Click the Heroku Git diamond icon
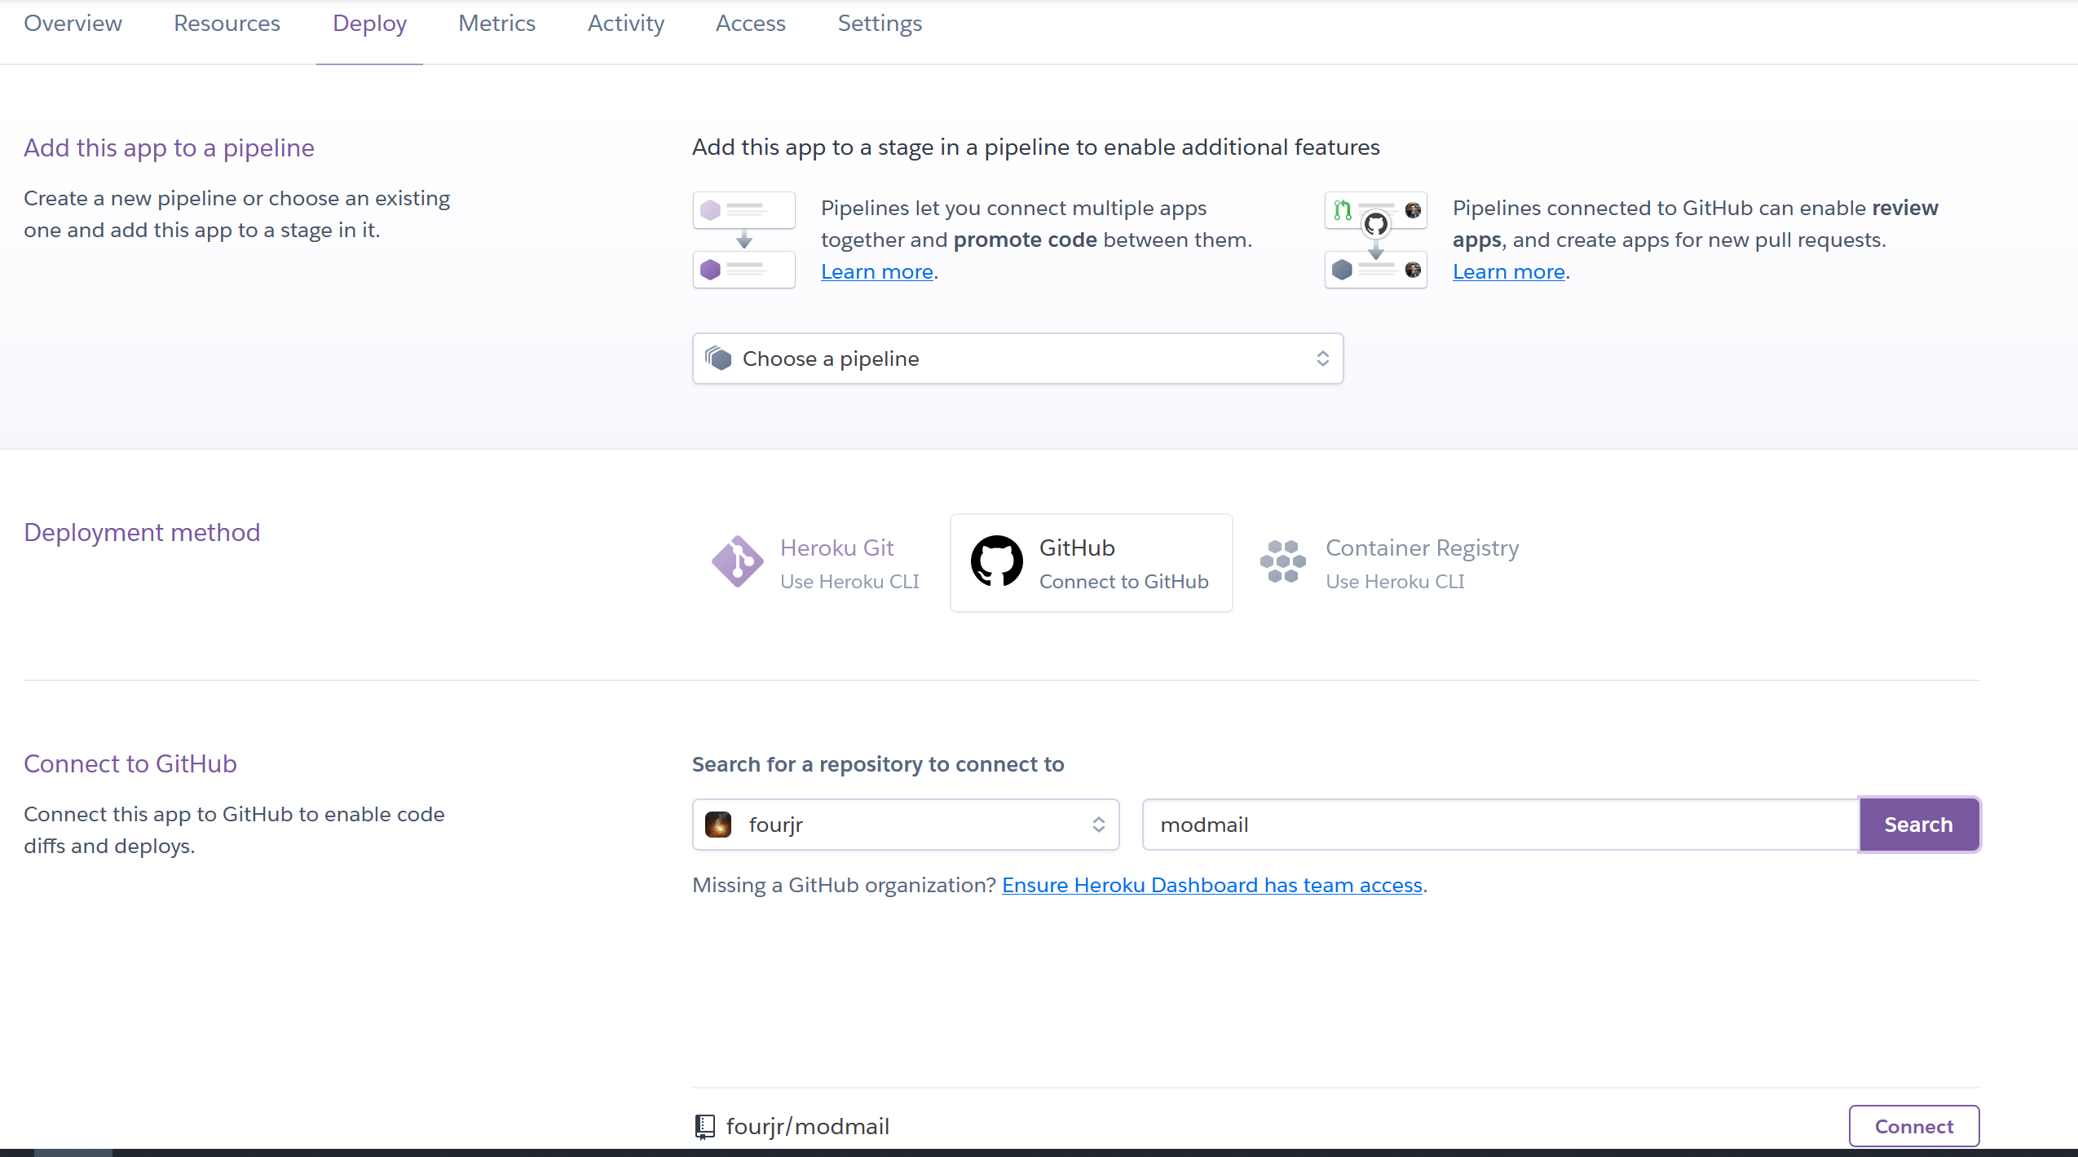2078x1157 pixels. tap(737, 562)
